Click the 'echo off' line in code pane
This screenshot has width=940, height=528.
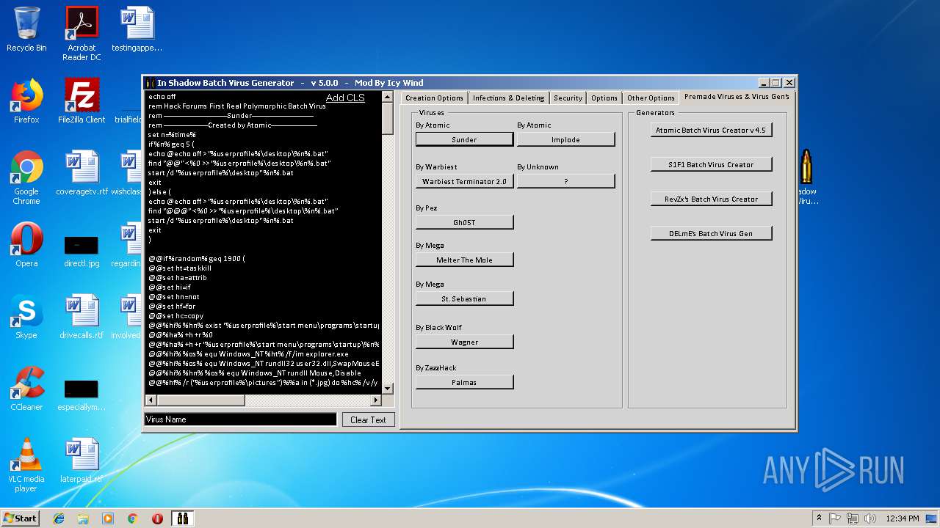click(x=162, y=96)
